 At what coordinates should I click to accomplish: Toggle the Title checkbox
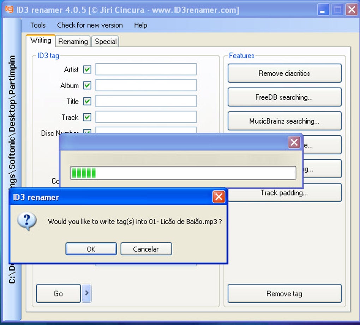87,101
